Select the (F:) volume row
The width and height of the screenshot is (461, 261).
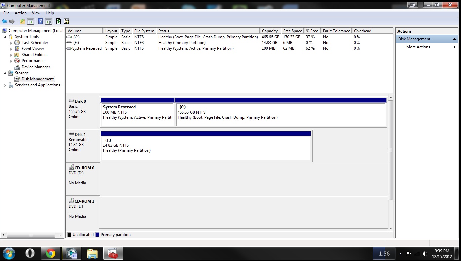[229, 43]
